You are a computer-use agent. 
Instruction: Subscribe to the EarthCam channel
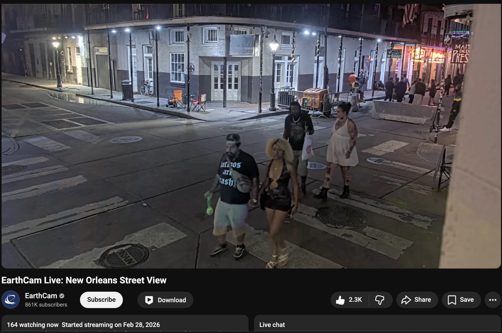coord(101,300)
